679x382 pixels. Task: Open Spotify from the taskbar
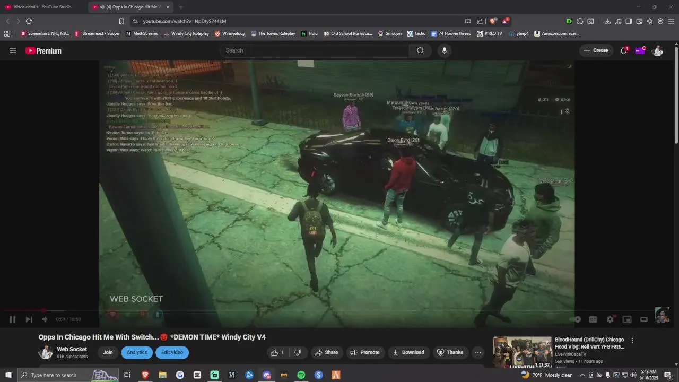(x=301, y=375)
